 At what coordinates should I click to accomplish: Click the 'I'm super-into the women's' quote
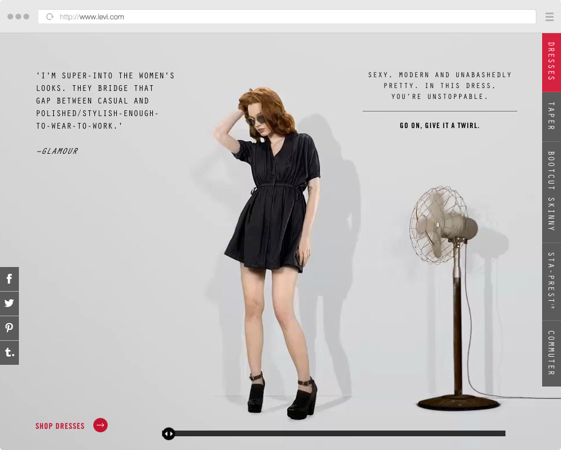[x=105, y=101]
